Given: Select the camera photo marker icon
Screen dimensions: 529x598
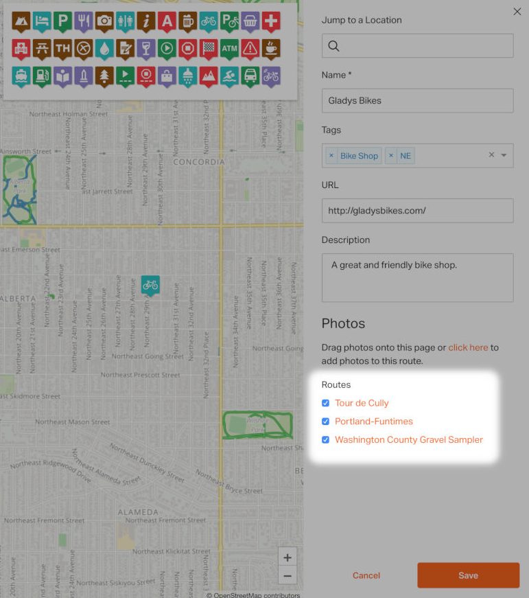Looking at the screenshot, I should (104, 21).
